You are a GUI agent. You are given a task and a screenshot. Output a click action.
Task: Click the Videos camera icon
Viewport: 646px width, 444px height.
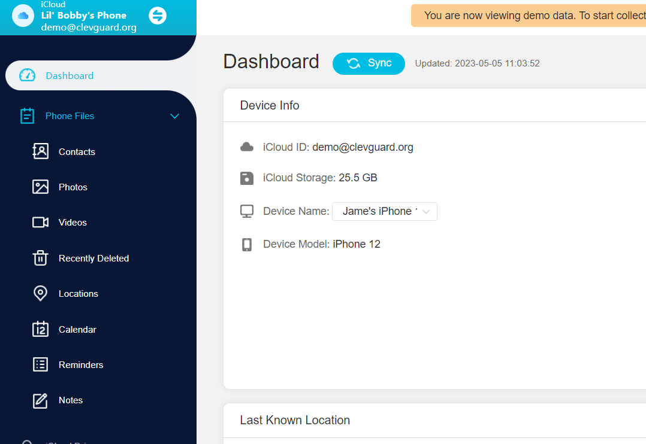(x=40, y=222)
